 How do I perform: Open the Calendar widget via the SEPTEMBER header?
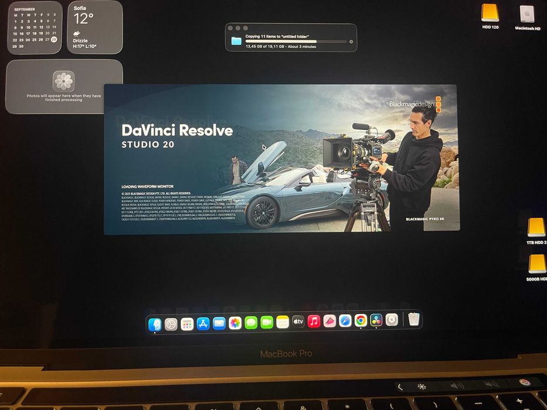[x=24, y=9]
